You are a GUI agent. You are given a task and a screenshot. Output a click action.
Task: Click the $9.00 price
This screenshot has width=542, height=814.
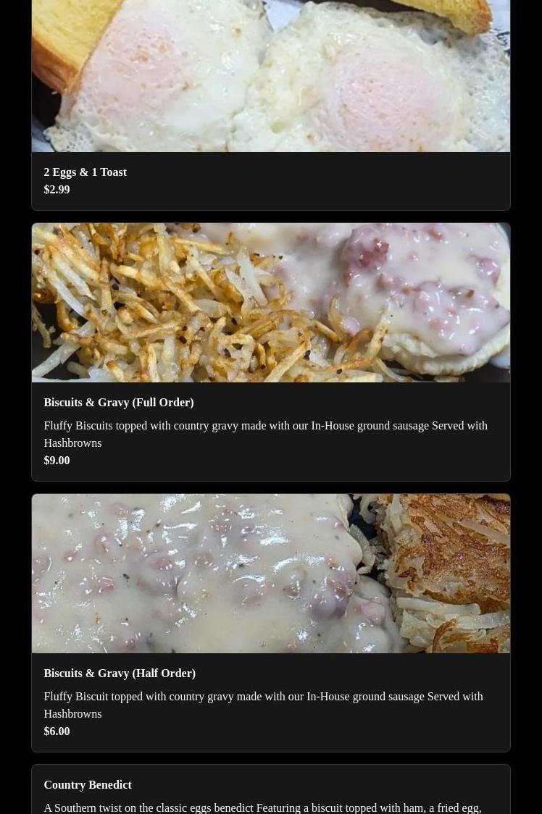pyautogui.click(x=57, y=461)
